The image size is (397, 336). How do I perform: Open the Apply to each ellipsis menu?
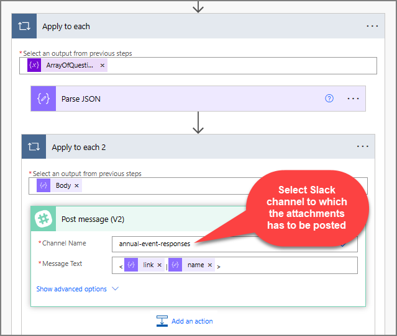point(372,27)
